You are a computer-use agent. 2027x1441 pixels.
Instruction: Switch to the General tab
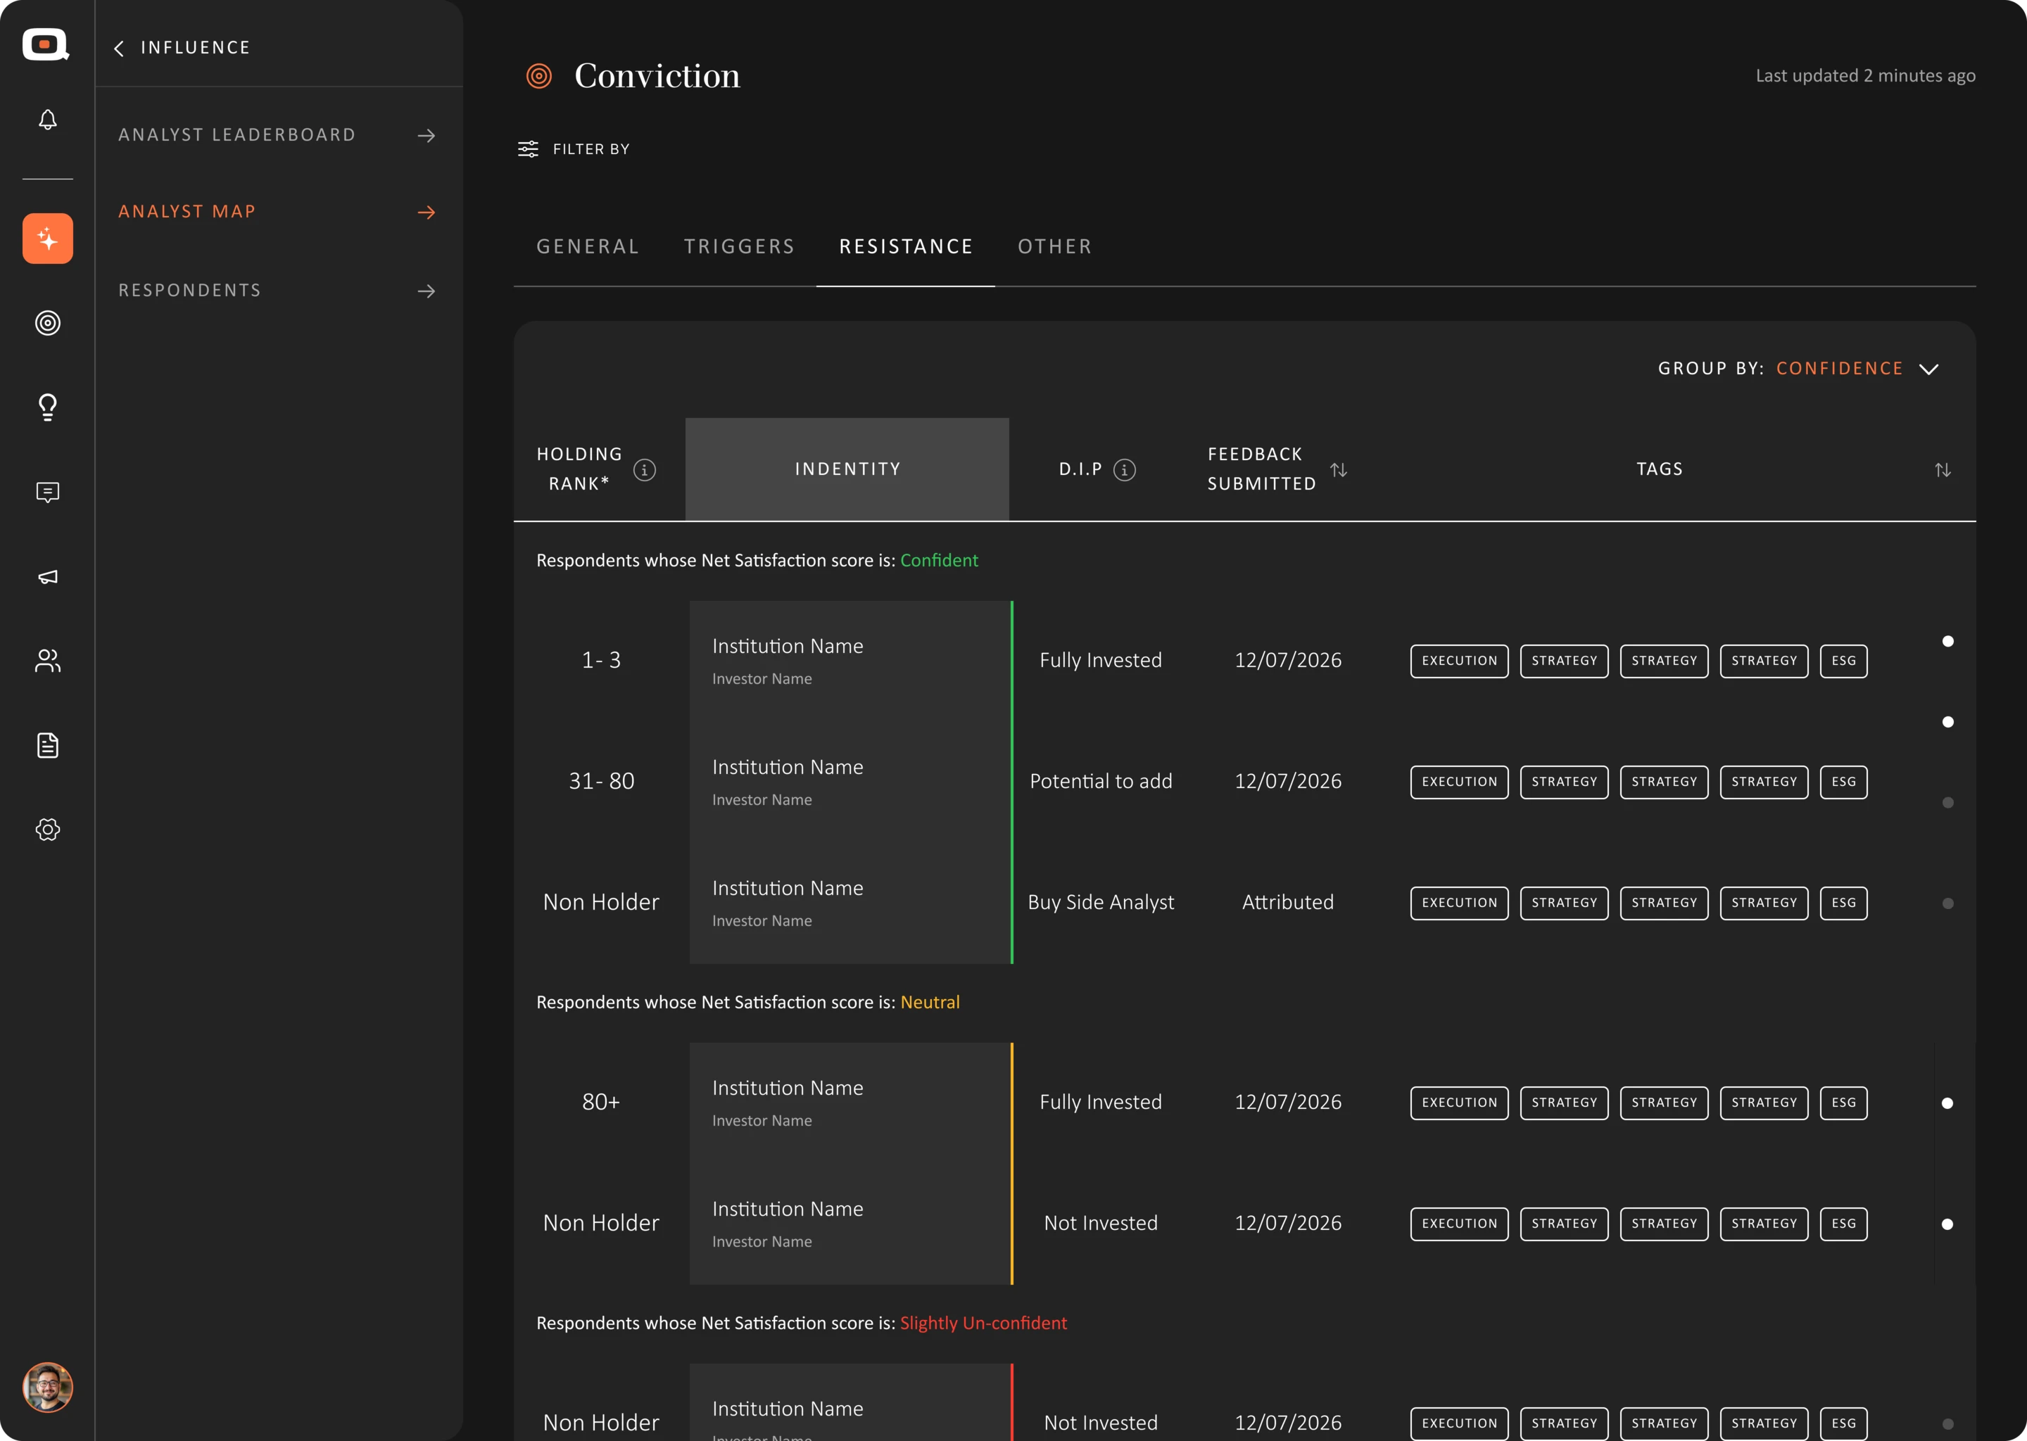[588, 247]
